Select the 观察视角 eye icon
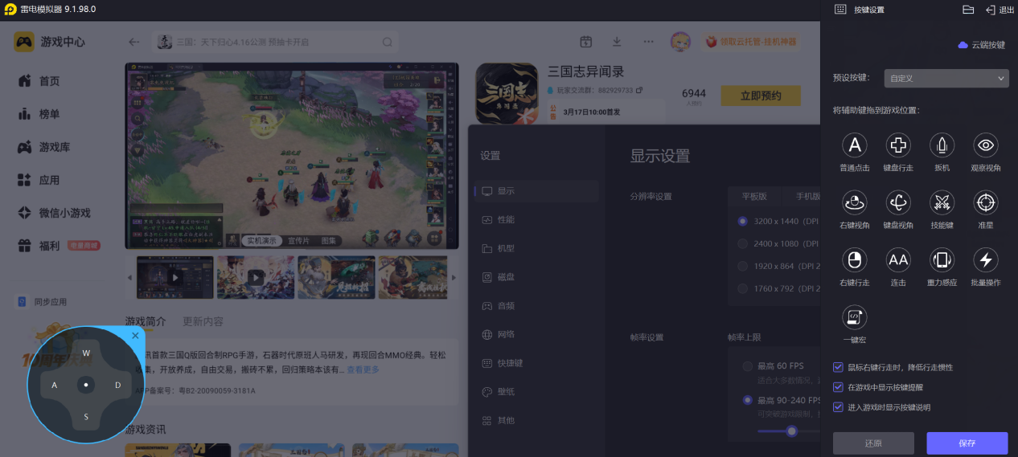The height and width of the screenshot is (457, 1018). (x=986, y=145)
